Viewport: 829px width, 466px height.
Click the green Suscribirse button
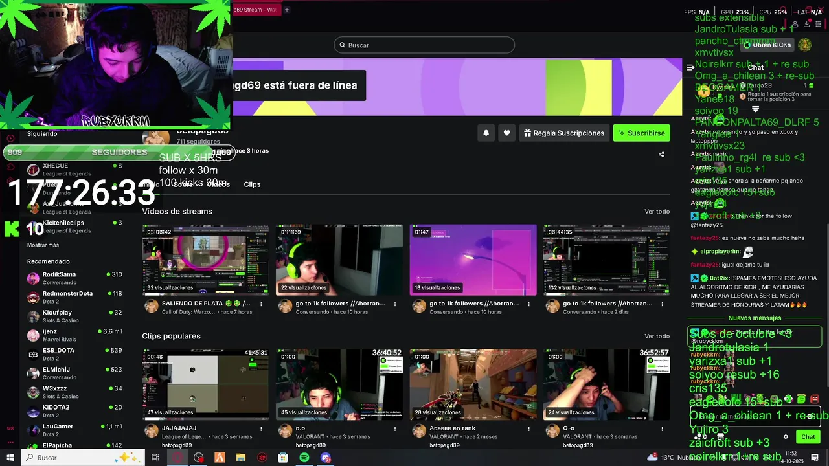tap(641, 133)
